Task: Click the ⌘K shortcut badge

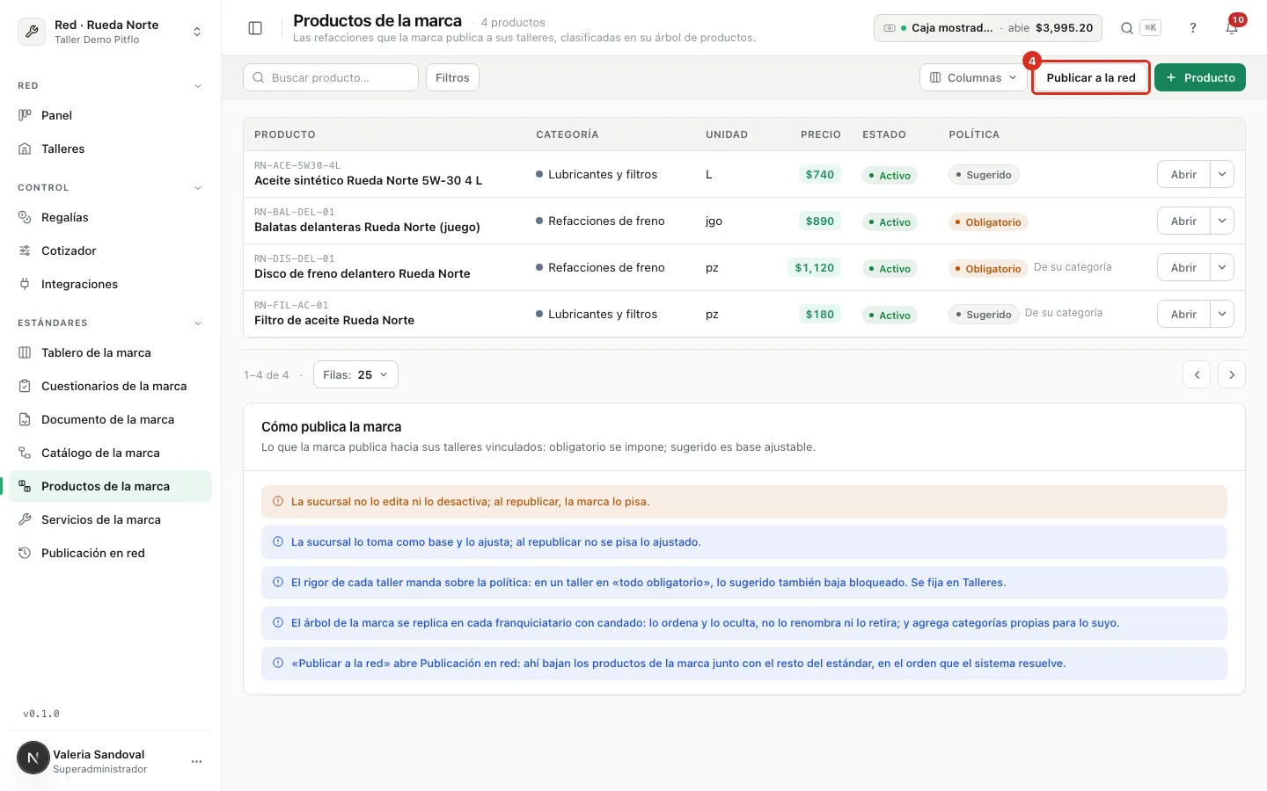Action: coord(1150,28)
